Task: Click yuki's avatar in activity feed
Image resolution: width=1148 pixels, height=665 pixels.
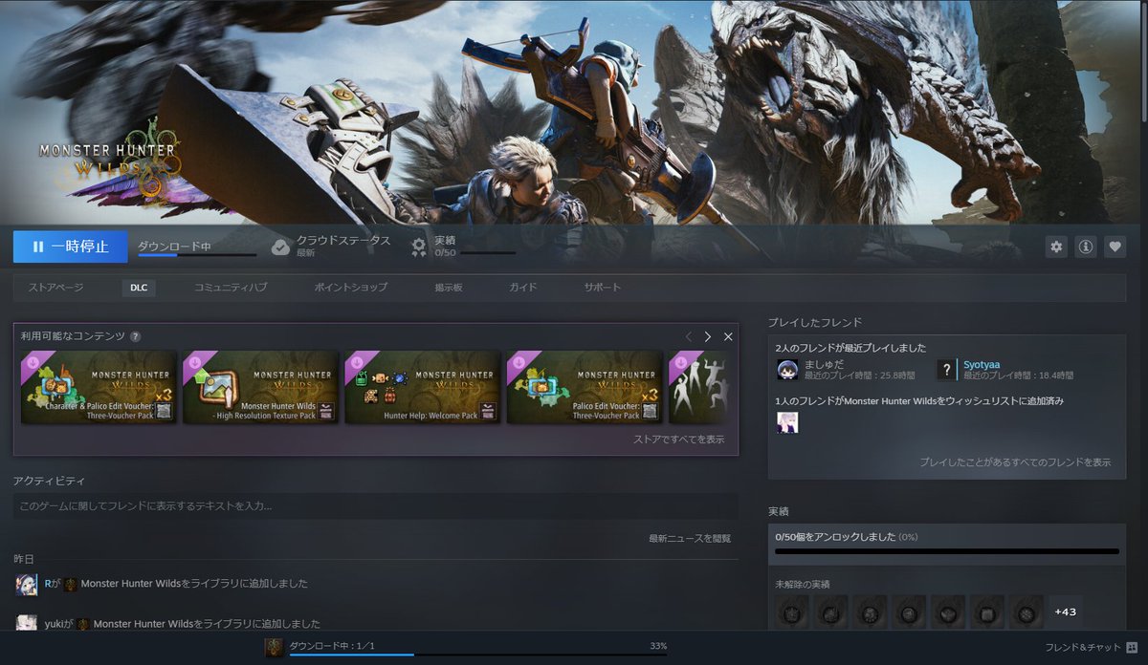Action: (27, 623)
